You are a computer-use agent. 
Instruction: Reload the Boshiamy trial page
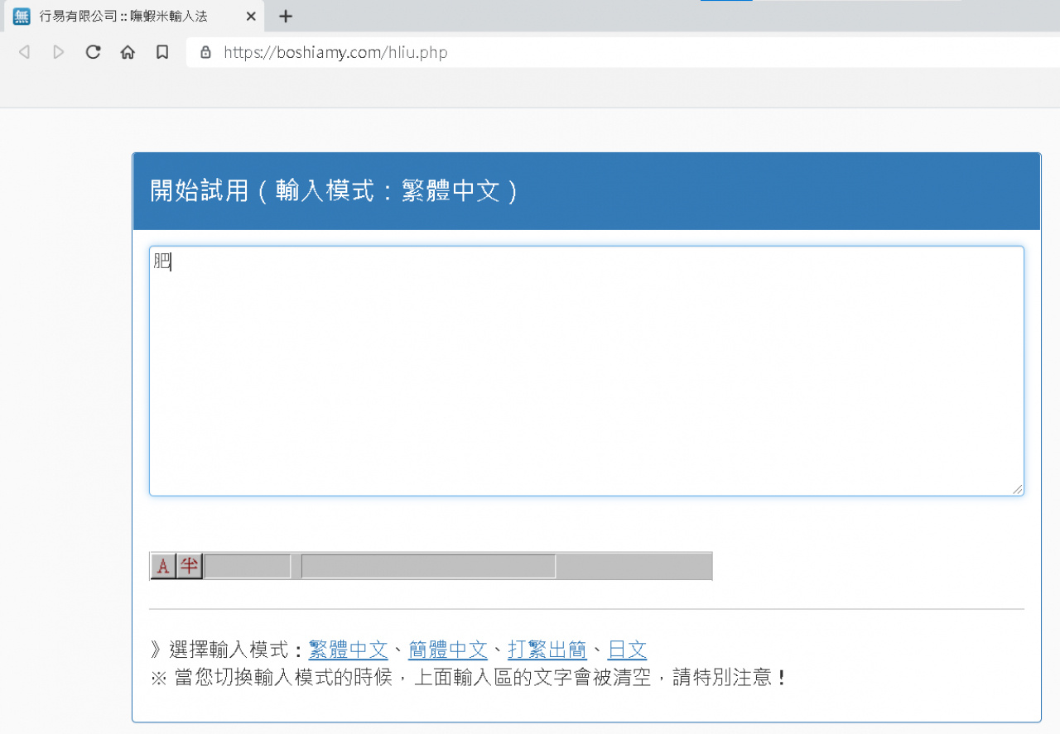point(93,51)
